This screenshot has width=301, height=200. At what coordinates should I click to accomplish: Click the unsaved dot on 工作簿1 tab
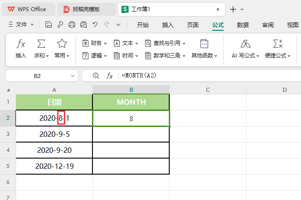pyautogui.click(x=217, y=9)
